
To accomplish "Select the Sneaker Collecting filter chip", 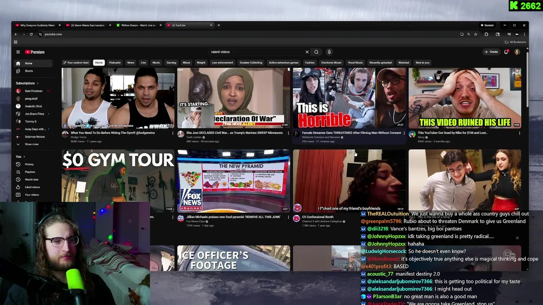I will pos(251,63).
